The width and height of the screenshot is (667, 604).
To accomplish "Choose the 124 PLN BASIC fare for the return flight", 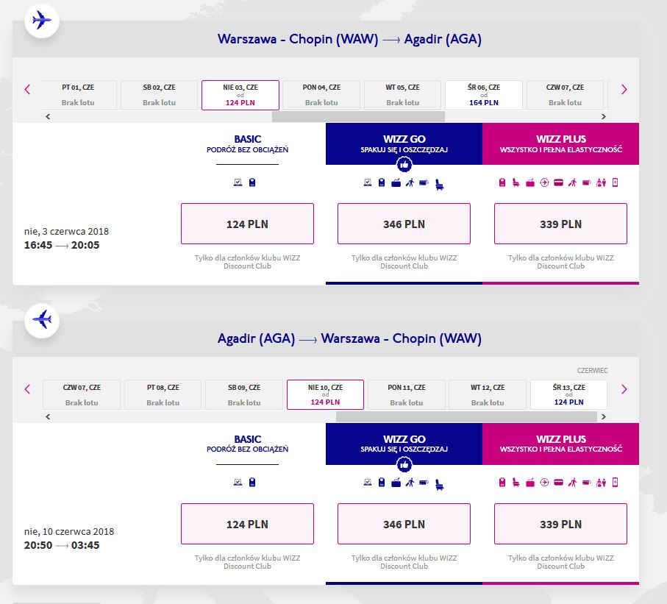I will 247,524.
